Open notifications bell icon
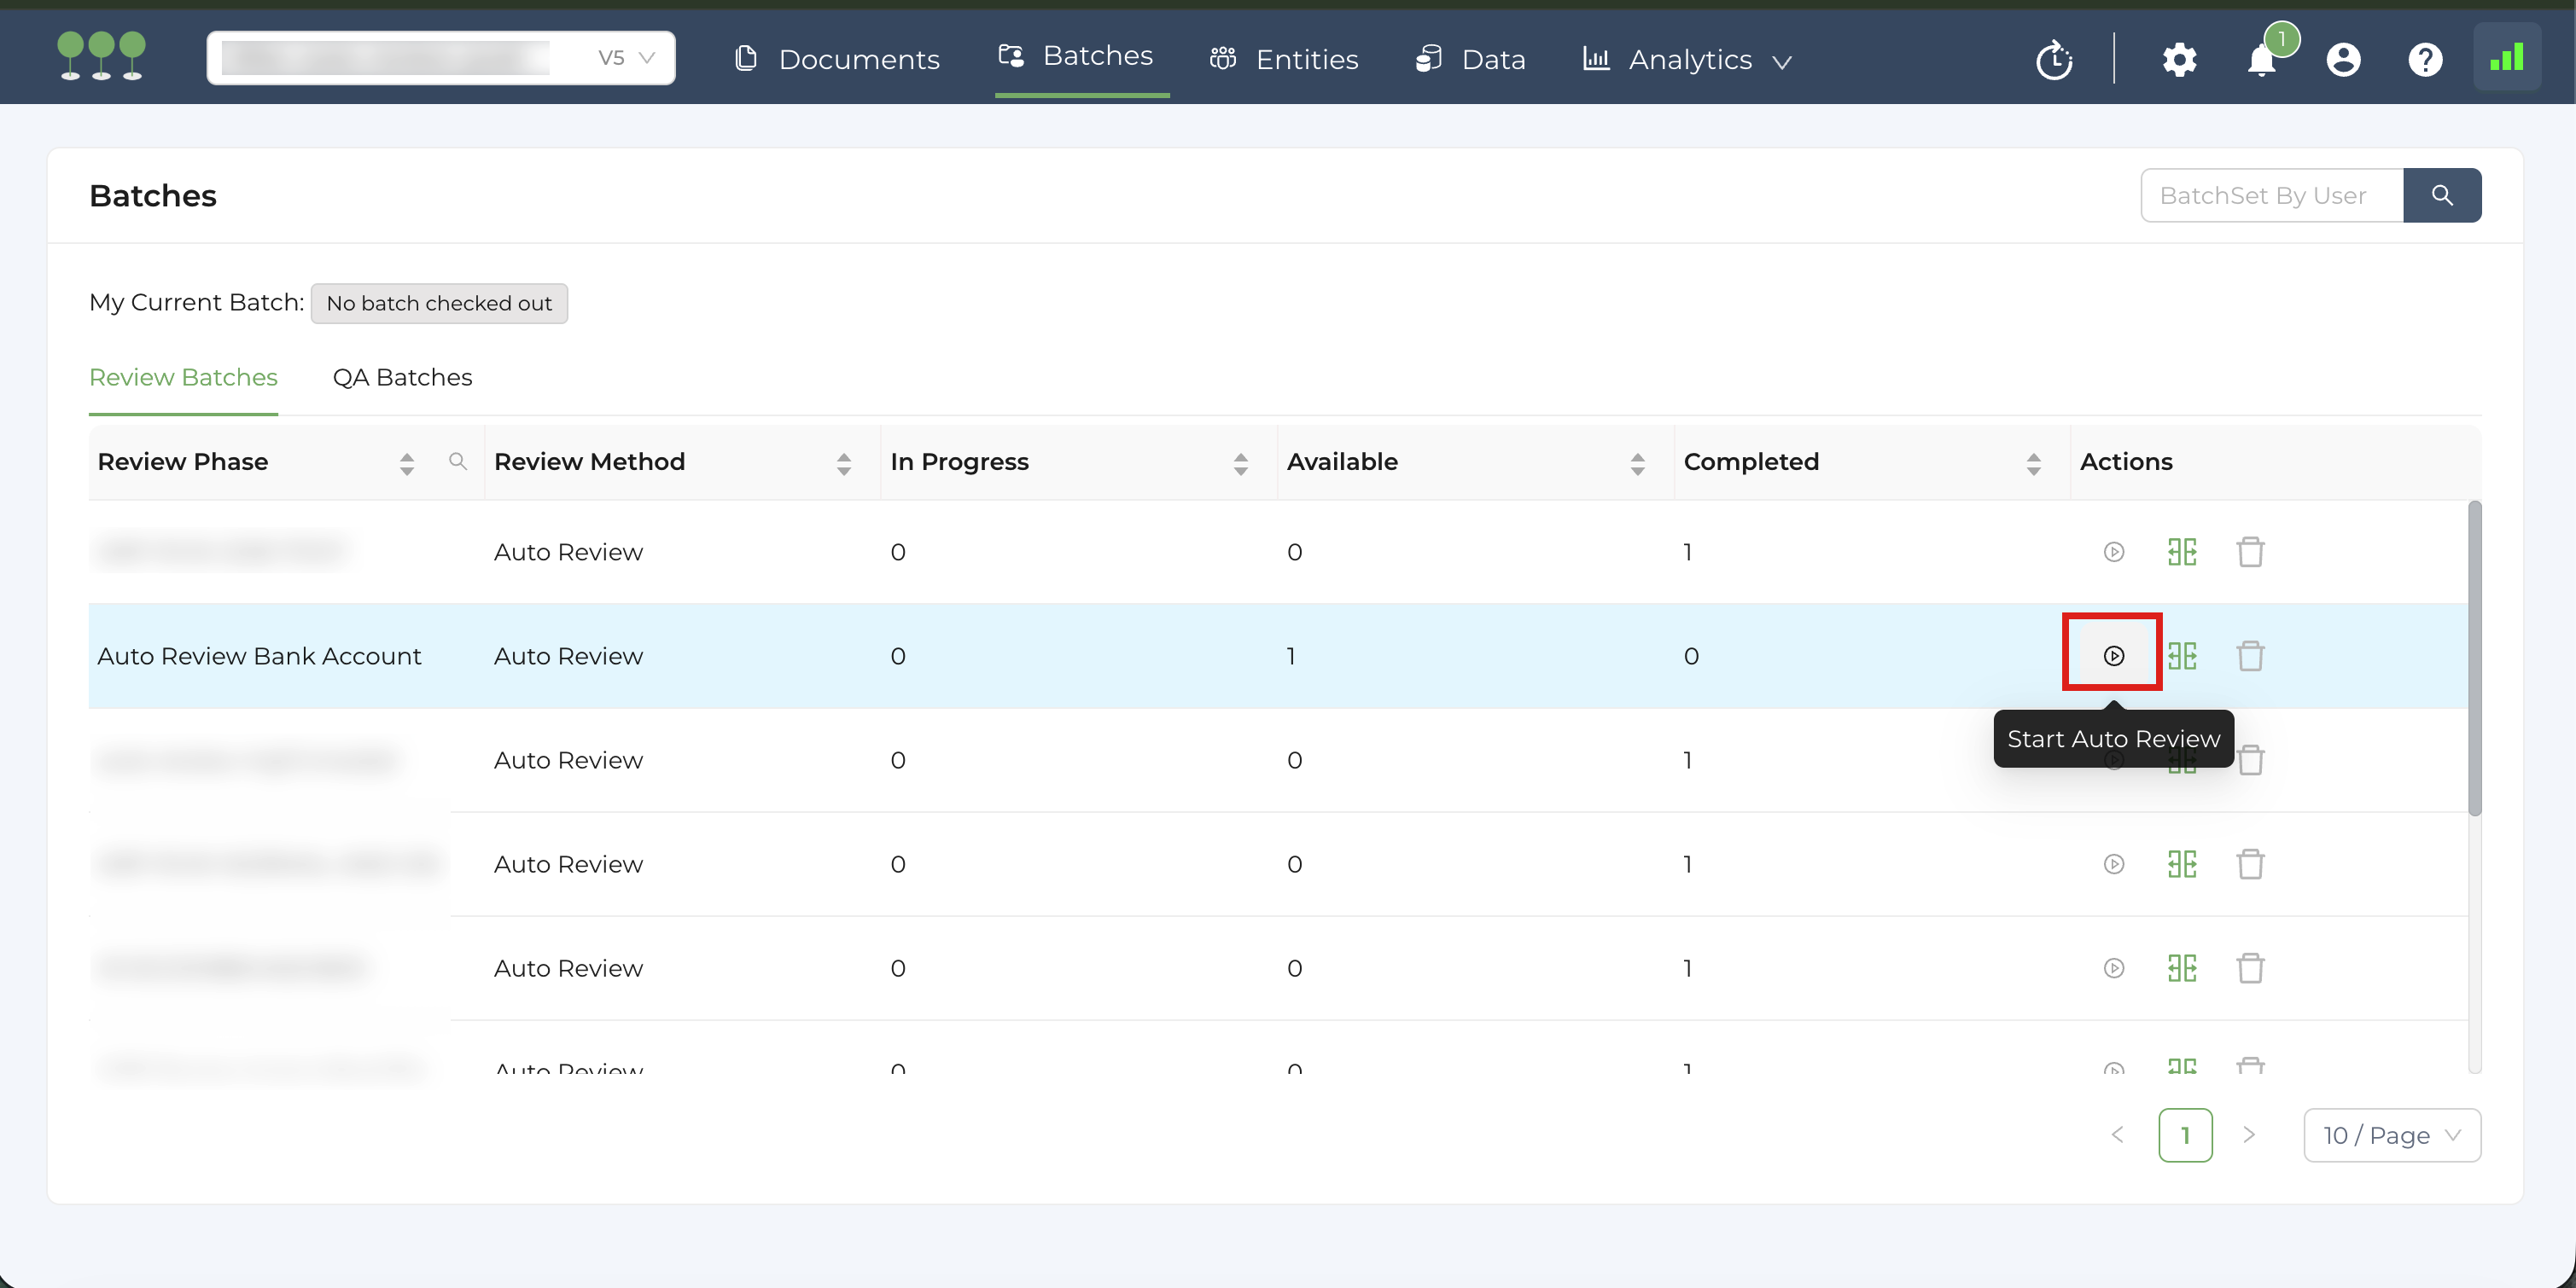Viewport: 2576px width, 1288px height. click(x=2261, y=60)
